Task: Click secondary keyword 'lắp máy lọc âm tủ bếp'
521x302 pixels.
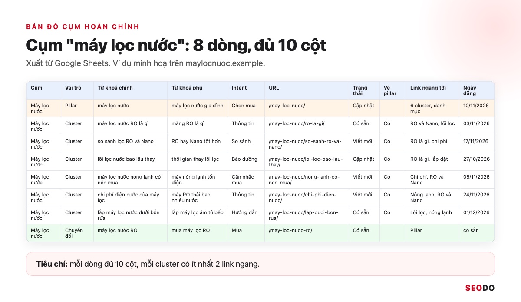Action: (x=197, y=212)
